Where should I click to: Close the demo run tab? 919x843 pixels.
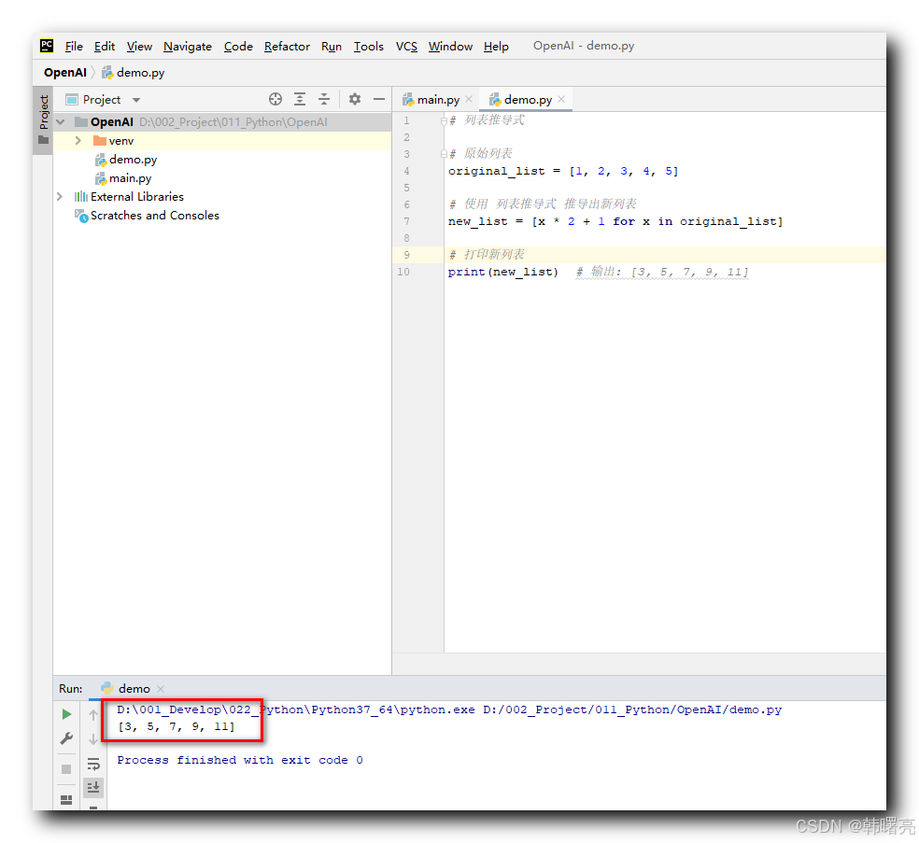click(x=161, y=689)
